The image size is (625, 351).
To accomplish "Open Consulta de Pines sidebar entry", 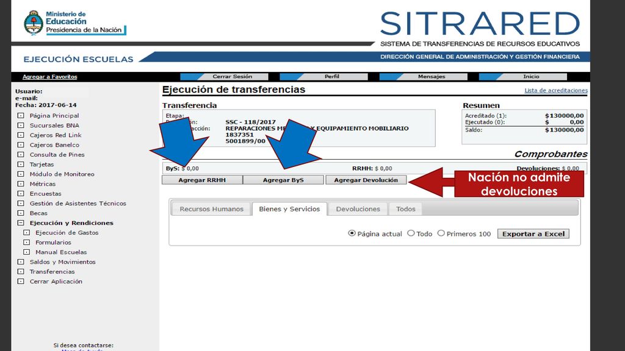I will [57, 154].
